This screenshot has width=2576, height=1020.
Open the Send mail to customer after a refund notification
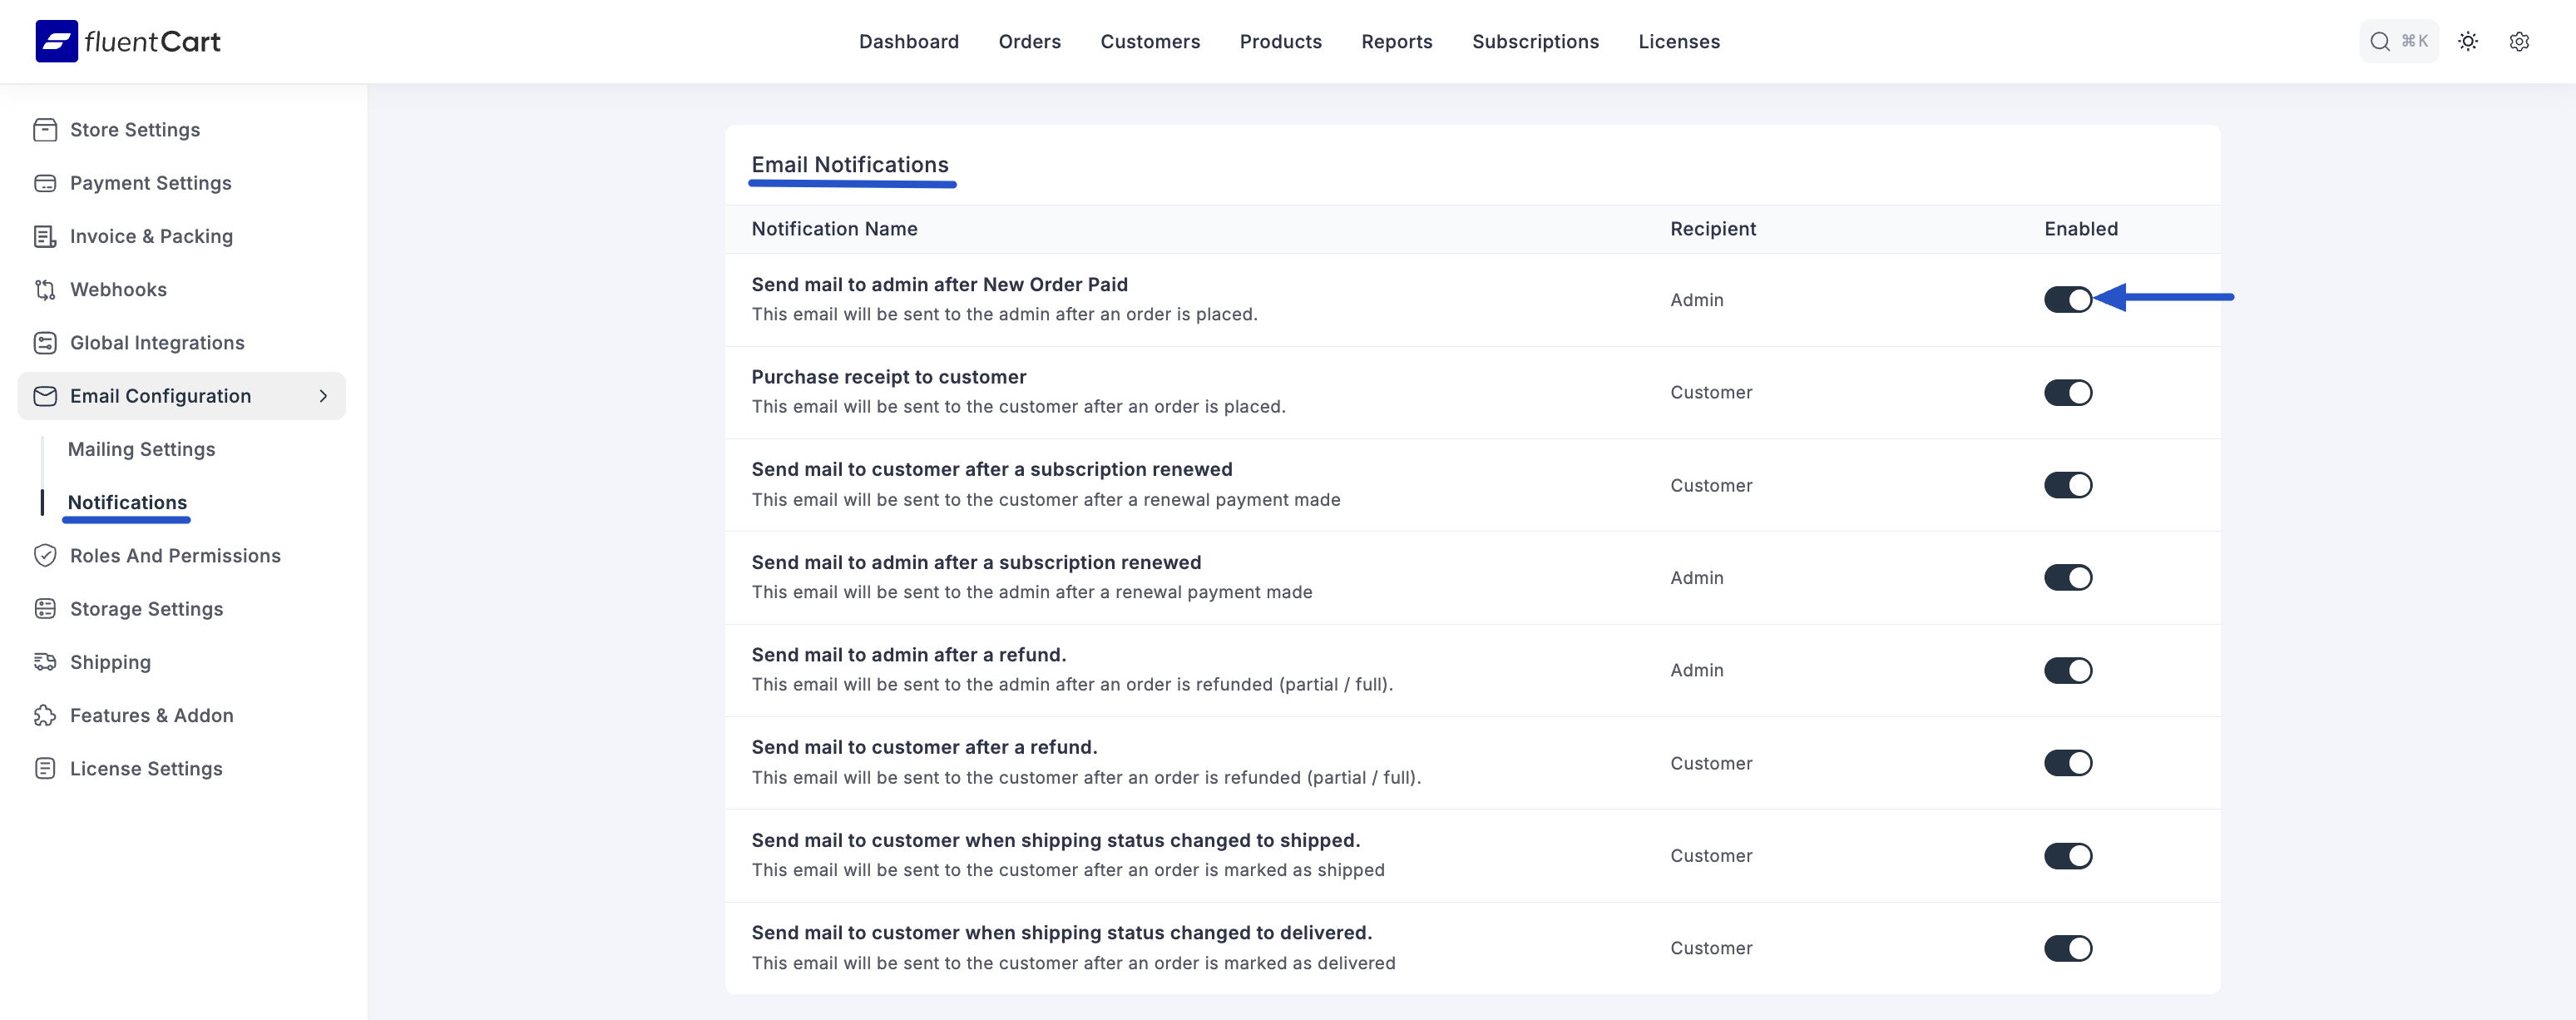coord(924,747)
